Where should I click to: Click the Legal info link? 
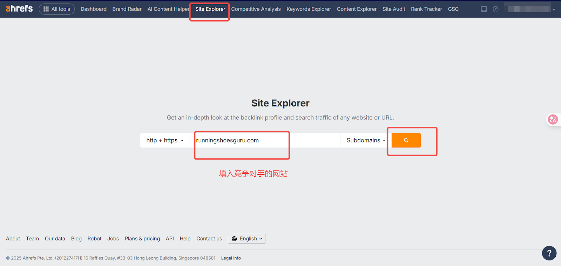(x=231, y=258)
